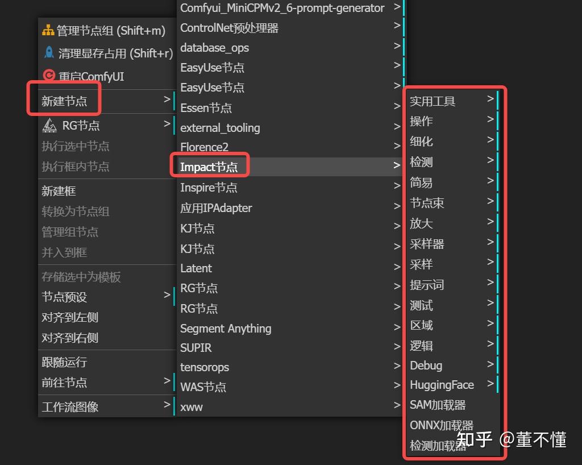Click the 存储选中为模板 entry
Image resolution: width=582 pixels, height=465 pixels.
click(x=106, y=277)
